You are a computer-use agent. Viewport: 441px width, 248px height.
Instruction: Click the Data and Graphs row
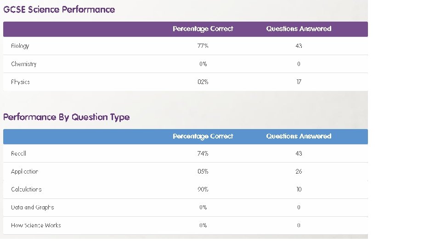(x=33, y=207)
